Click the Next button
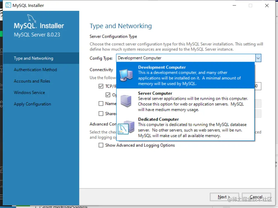Image resolution: width=278 pixels, height=208 pixels. tap(224, 197)
